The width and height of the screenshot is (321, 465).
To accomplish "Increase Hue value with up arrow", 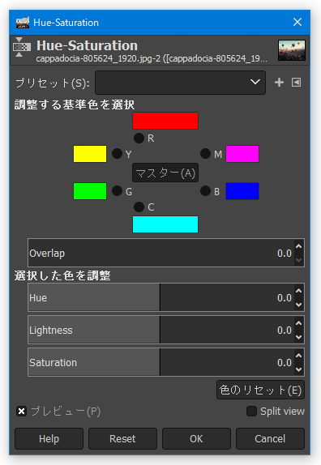I will 299,291.
